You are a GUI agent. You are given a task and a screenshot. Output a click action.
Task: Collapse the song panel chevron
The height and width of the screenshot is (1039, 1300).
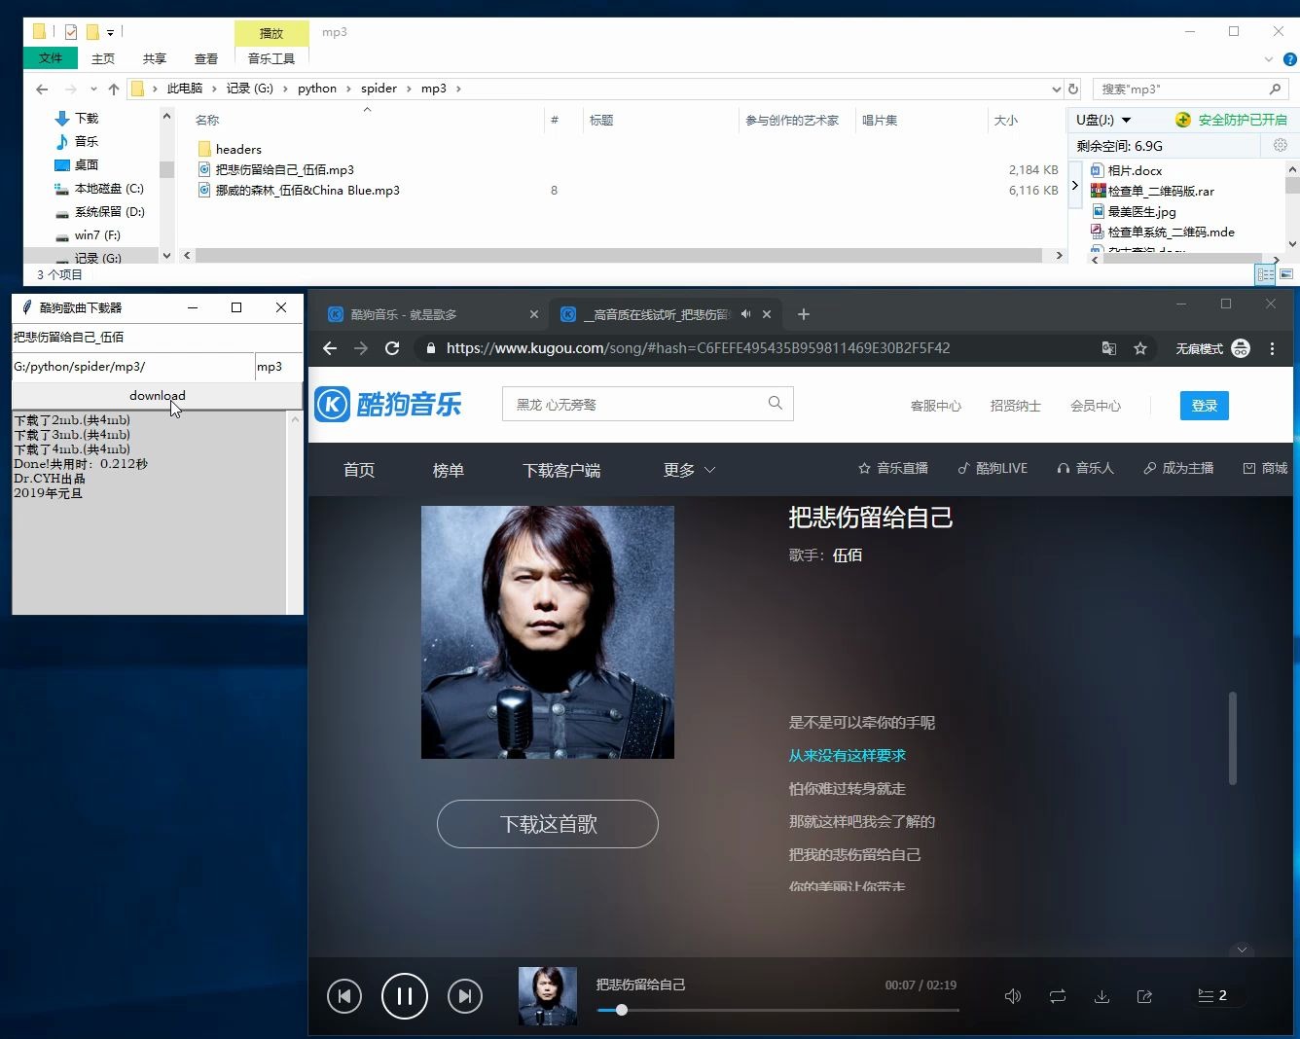point(1242,949)
